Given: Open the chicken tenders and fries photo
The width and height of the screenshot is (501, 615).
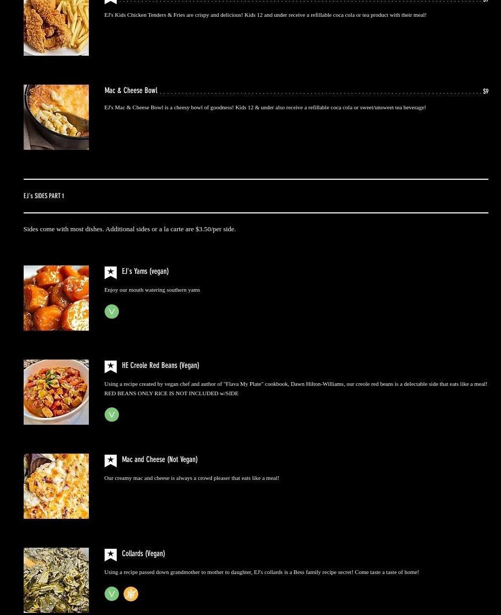Looking at the screenshot, I should [56, 28].
